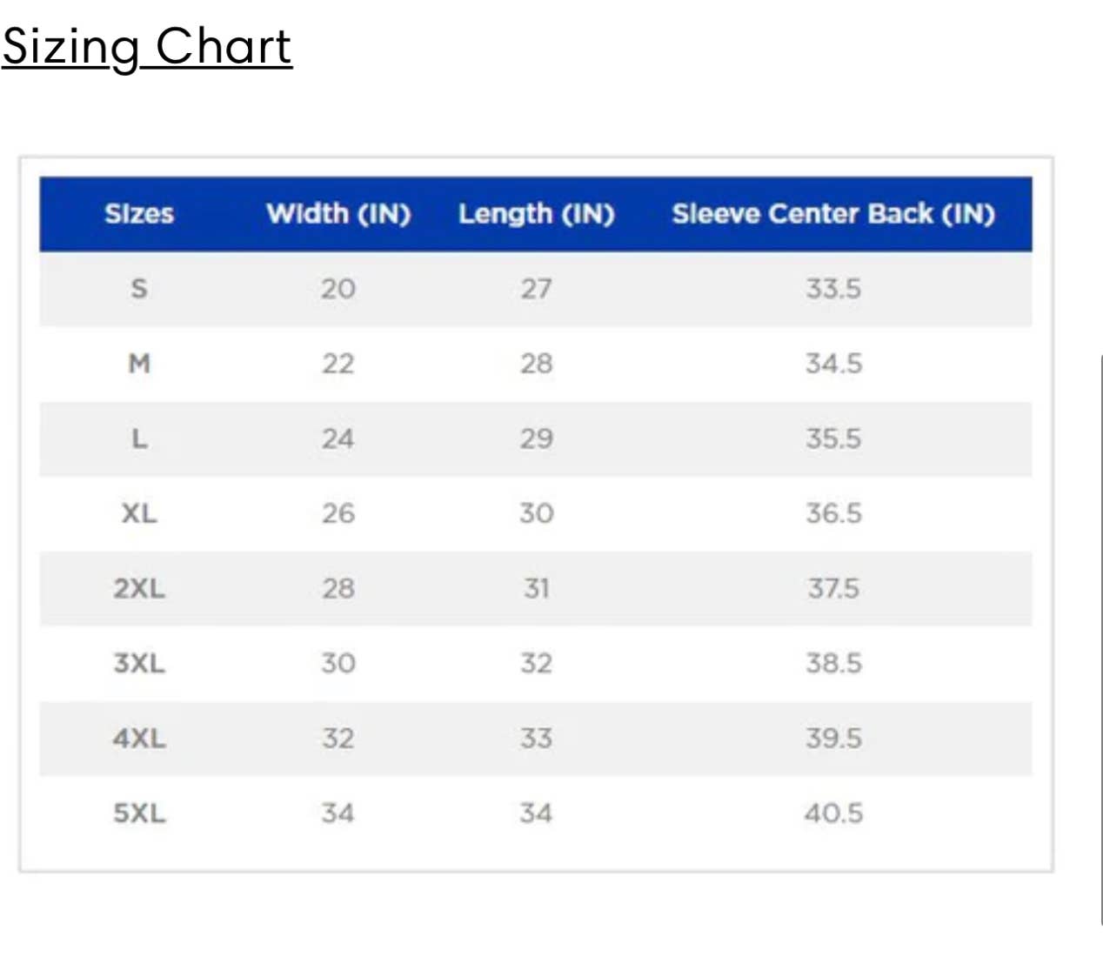
Task: Select the 5XL size row label
Action: [x=139, y=813]
